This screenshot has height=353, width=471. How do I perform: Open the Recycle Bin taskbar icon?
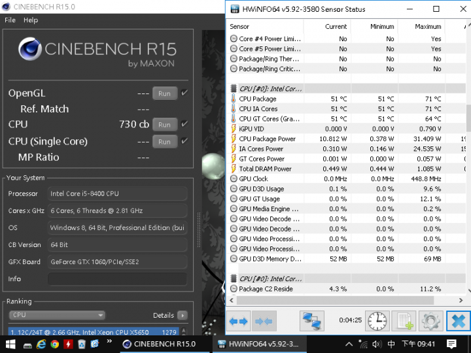coord(81,344)
